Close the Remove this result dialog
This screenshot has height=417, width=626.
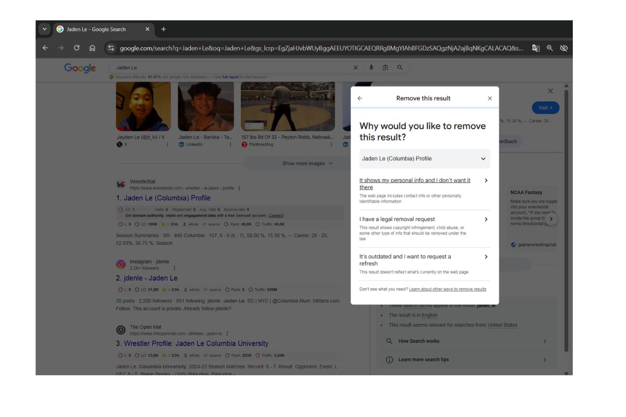(490, 98)
